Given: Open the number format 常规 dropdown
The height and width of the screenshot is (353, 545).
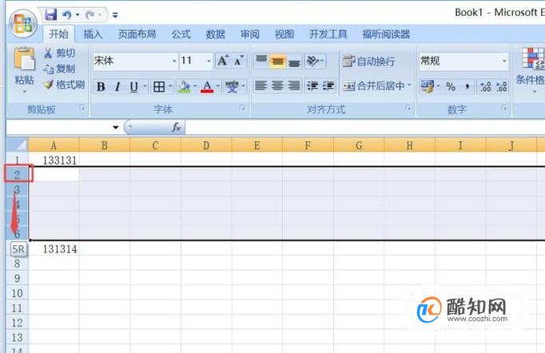Looking at the screenshot, I should coord(504,61).
